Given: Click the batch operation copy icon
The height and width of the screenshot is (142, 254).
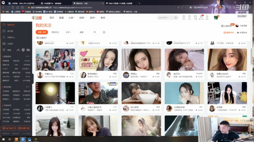Looking at the screenshot, I should (38, 38).
